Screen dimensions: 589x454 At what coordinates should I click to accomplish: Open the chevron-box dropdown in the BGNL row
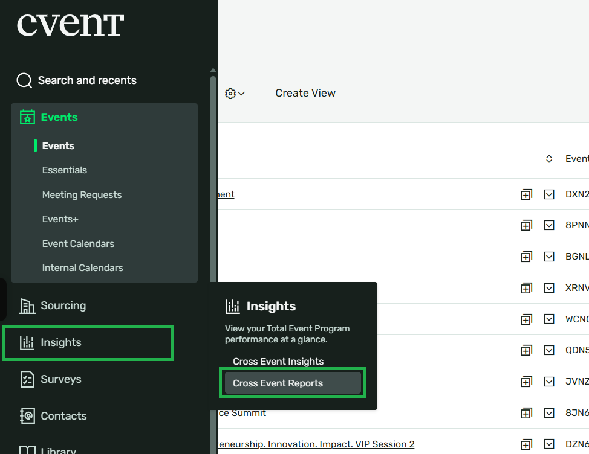pyautogui.click(x=549, y=257)
